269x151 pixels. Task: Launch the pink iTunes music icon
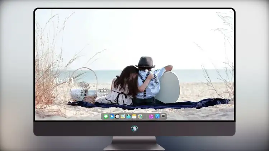point(151,116)
